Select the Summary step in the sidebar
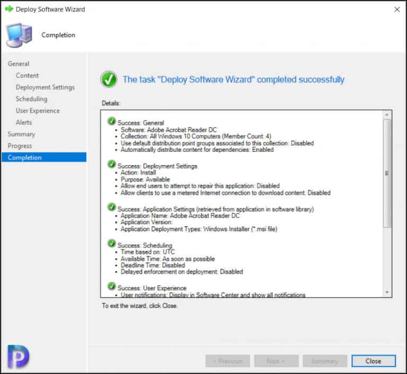The height and width of the screenshot is (374, 407). click(x=21, y=134)
